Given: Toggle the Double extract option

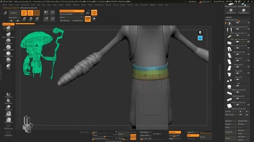Looking at the screenshot, I should click(133, 135).
